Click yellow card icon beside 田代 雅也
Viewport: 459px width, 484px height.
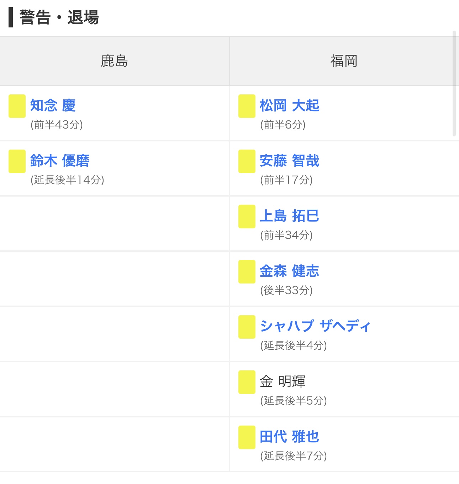[x=247, y=437]
